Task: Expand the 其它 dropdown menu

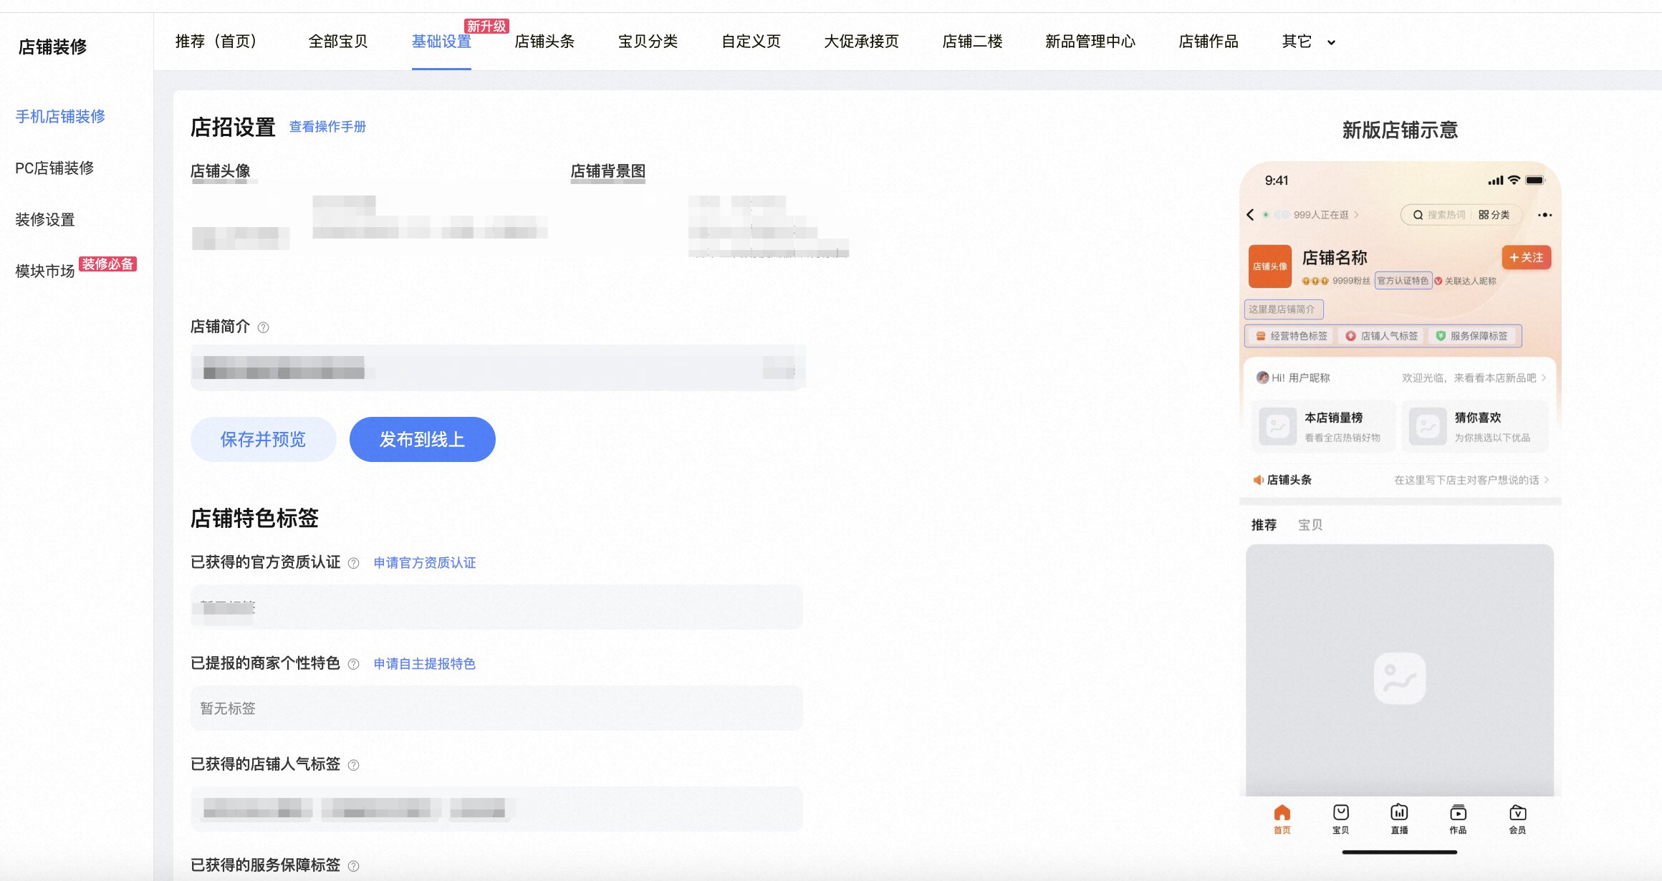Action: pyautogui.click(x=1308, y=42)
